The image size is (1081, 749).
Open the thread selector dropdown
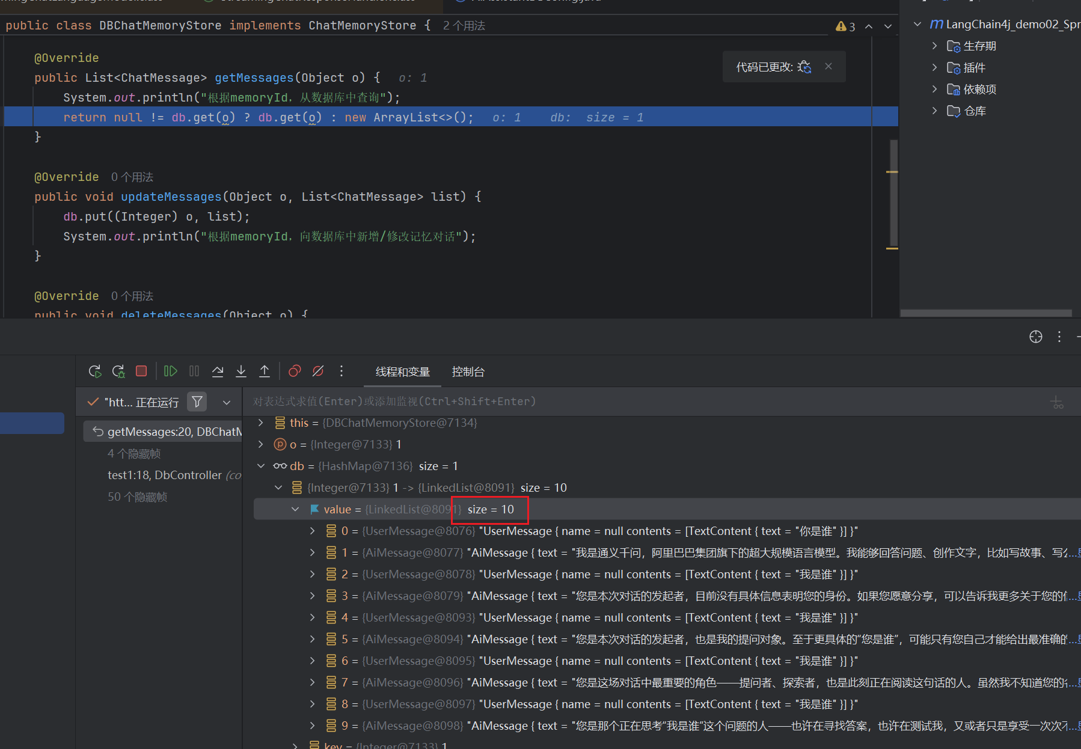(x=227, y=402)
